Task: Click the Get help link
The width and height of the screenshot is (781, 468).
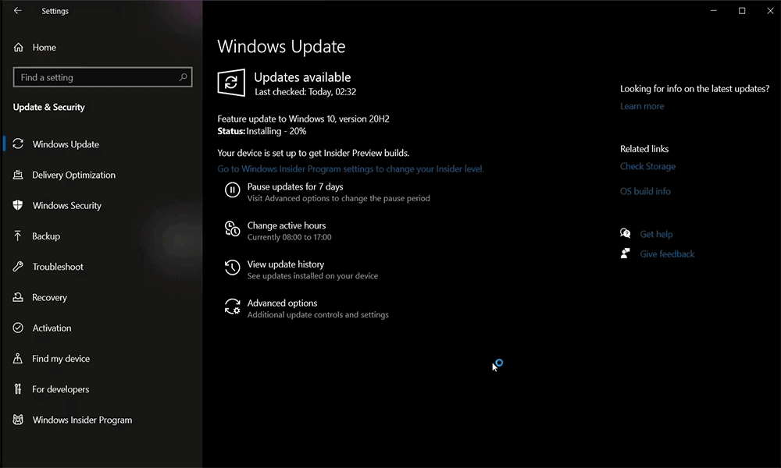Action: [x=656, y=234]
